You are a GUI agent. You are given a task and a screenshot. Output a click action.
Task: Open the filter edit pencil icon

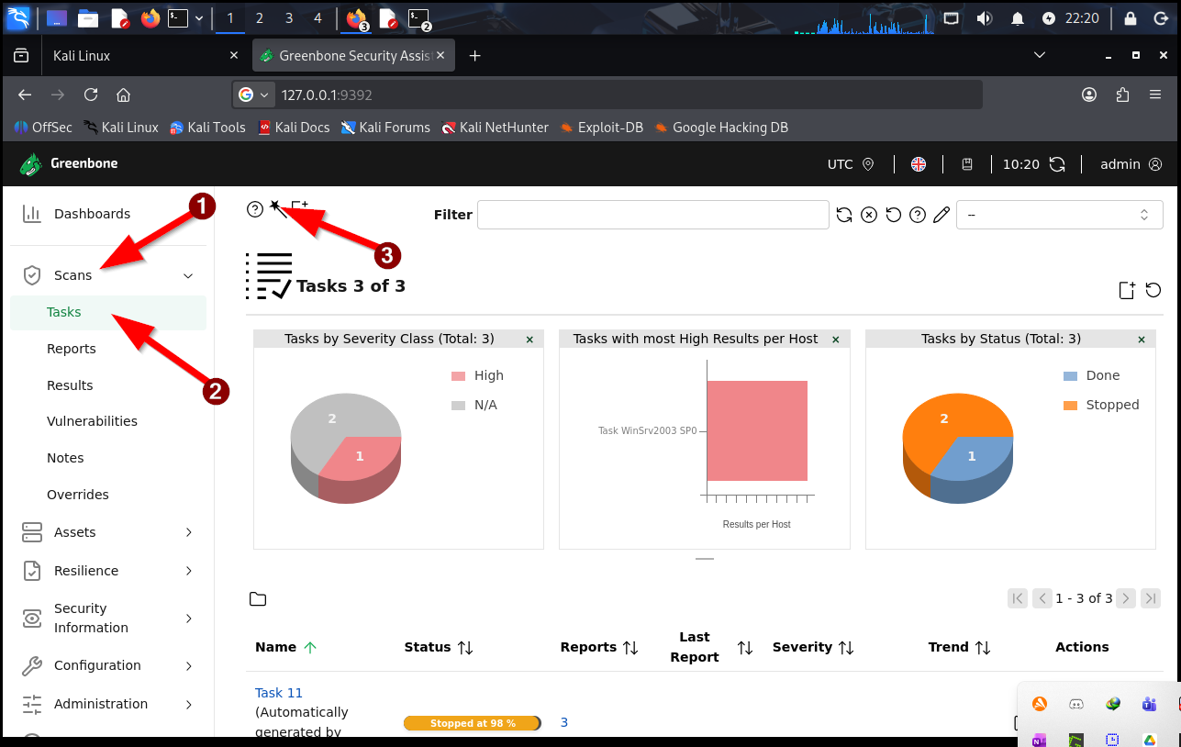(x=941, y=215)
